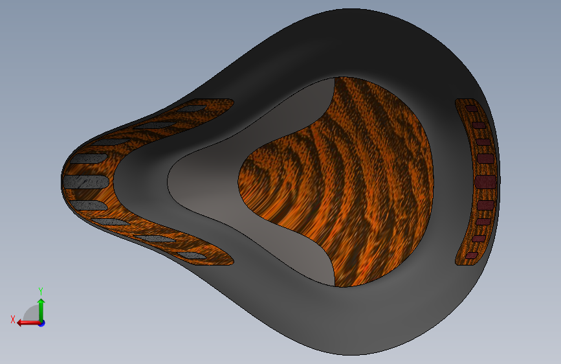Select the largest gray slot at the nose

click(86, 181)
